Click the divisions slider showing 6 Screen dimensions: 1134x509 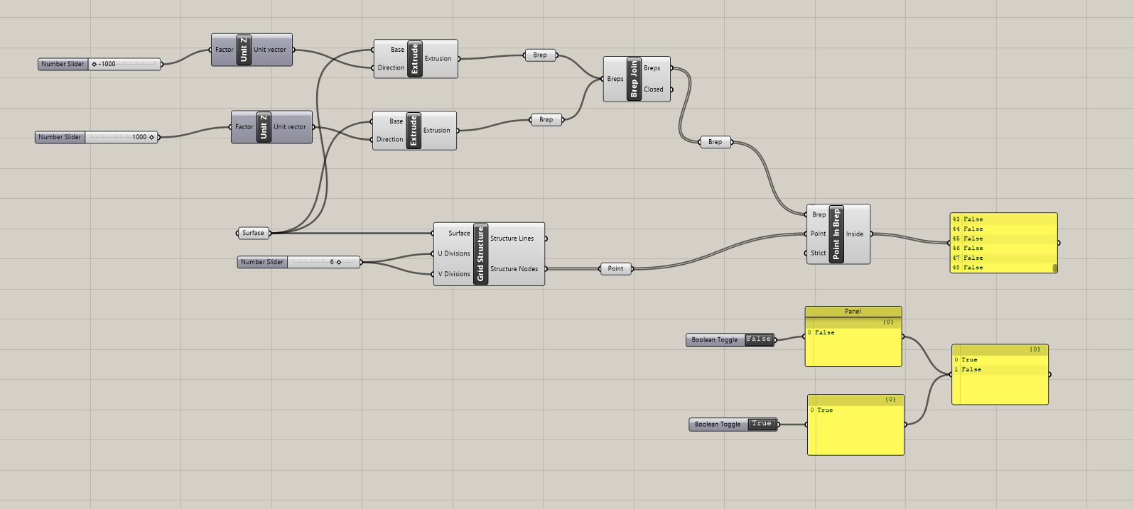click(x=298, y=262)
